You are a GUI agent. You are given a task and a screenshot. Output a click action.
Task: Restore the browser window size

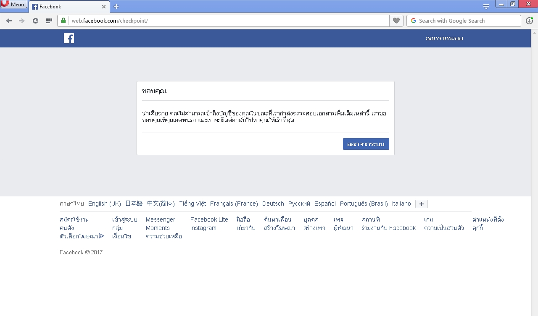512,4
